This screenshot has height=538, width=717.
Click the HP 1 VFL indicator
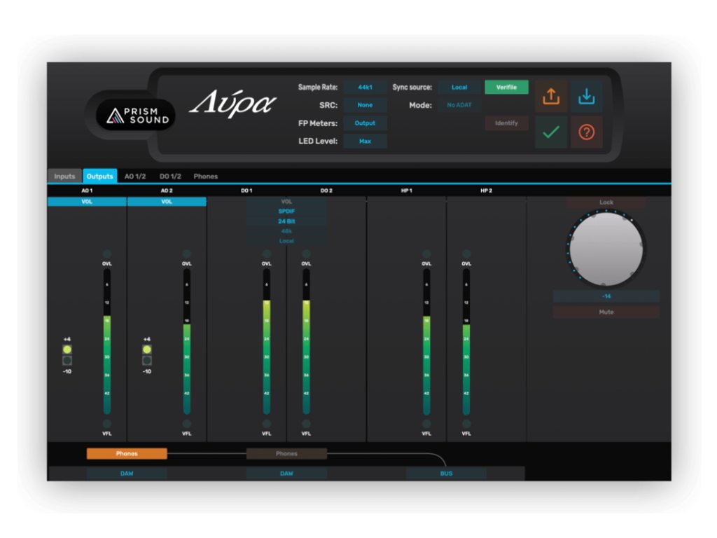coord(426,424)
